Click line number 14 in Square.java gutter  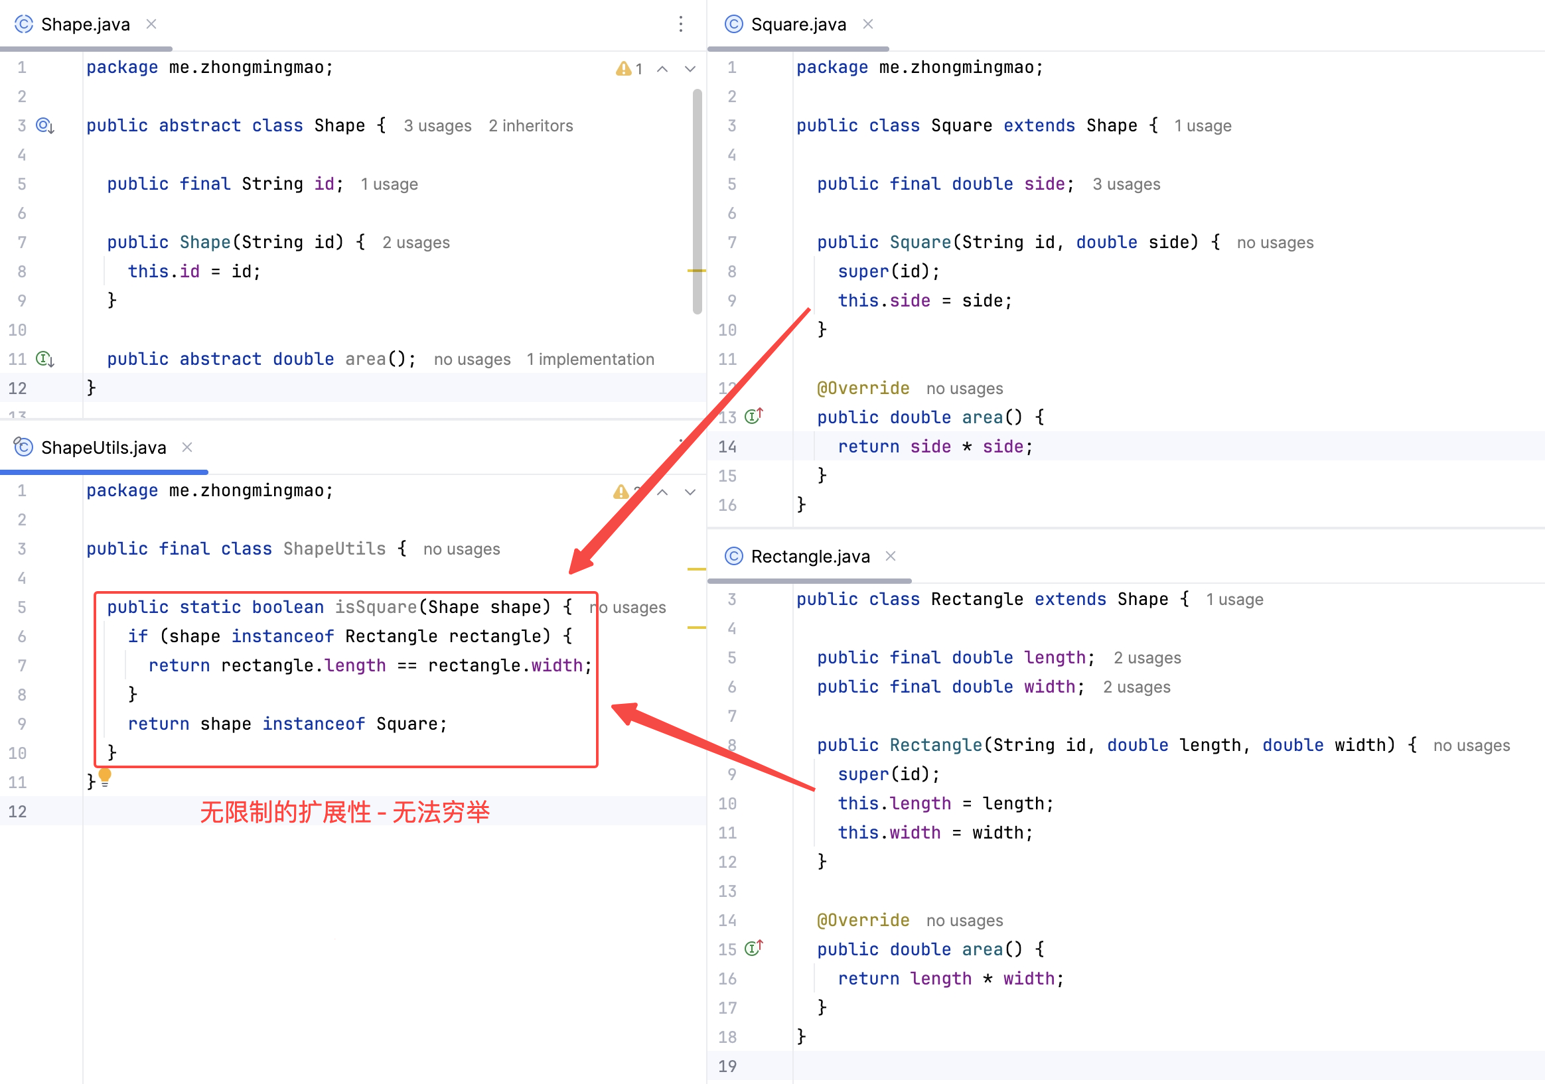click(727, 446)
